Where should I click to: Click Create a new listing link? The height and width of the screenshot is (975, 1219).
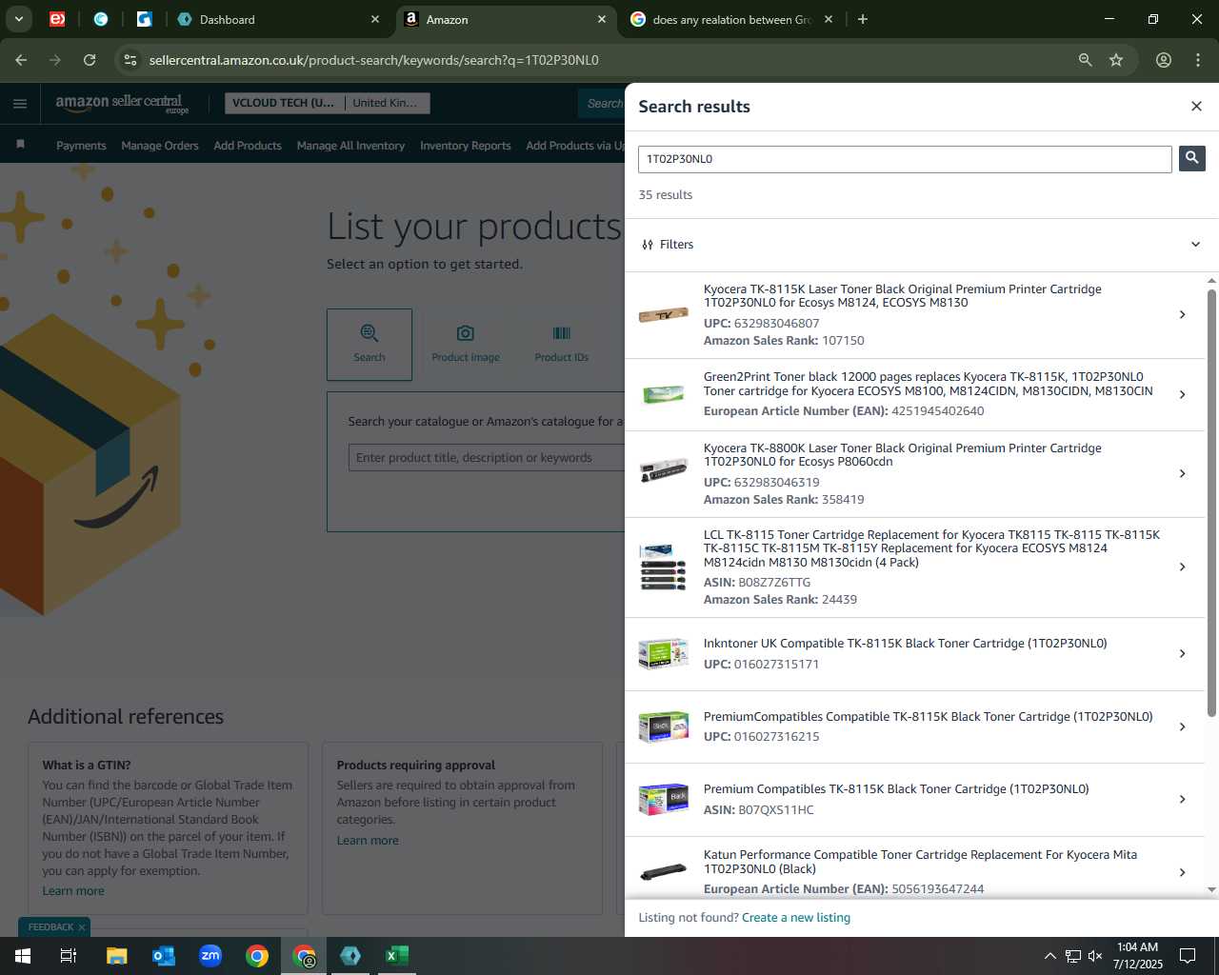coord(796,918)
